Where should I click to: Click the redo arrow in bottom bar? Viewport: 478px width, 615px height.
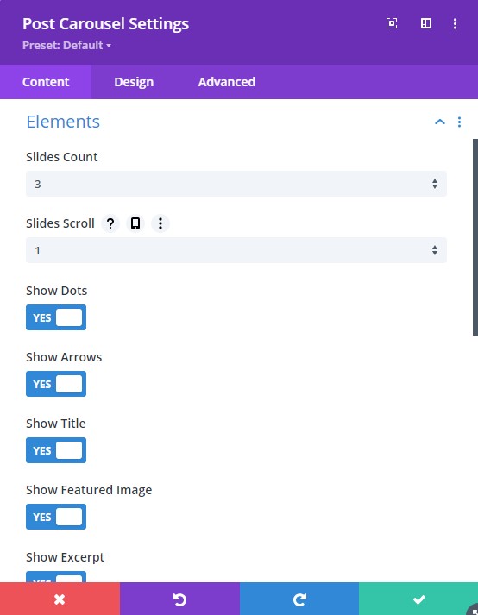[299, 599]
